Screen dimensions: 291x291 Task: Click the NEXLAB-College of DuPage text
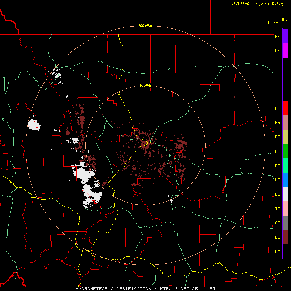click(258, 4)
